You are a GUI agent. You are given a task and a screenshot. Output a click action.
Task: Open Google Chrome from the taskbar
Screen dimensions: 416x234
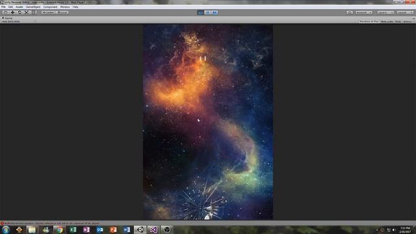tap(59, 229)
